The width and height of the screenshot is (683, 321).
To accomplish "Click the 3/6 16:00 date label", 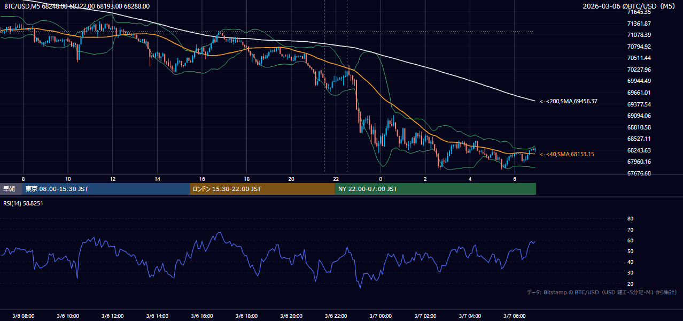I will click(x=202, y=316).
